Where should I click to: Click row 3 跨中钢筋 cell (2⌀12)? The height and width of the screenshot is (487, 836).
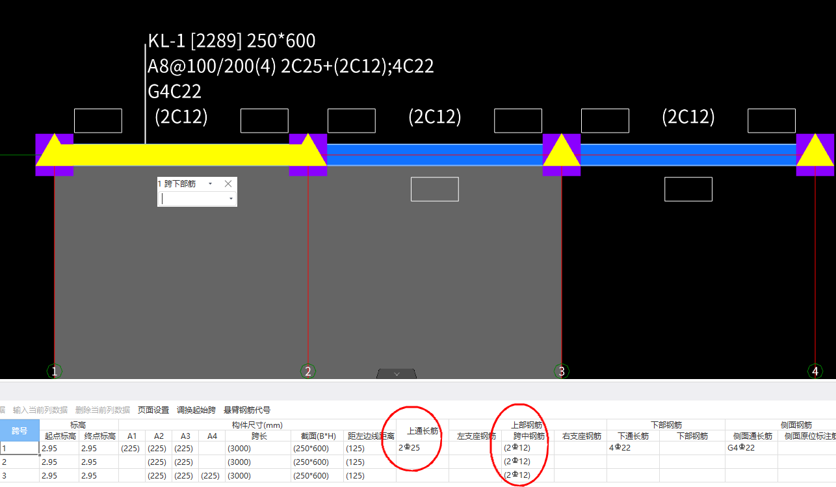click(x=527, y=475)
